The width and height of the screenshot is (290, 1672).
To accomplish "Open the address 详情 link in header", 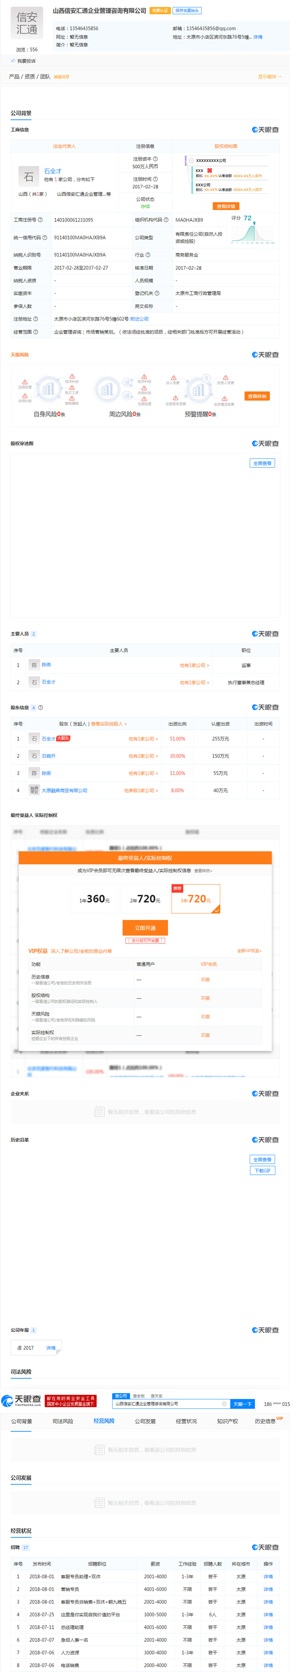I will (258, 37).
